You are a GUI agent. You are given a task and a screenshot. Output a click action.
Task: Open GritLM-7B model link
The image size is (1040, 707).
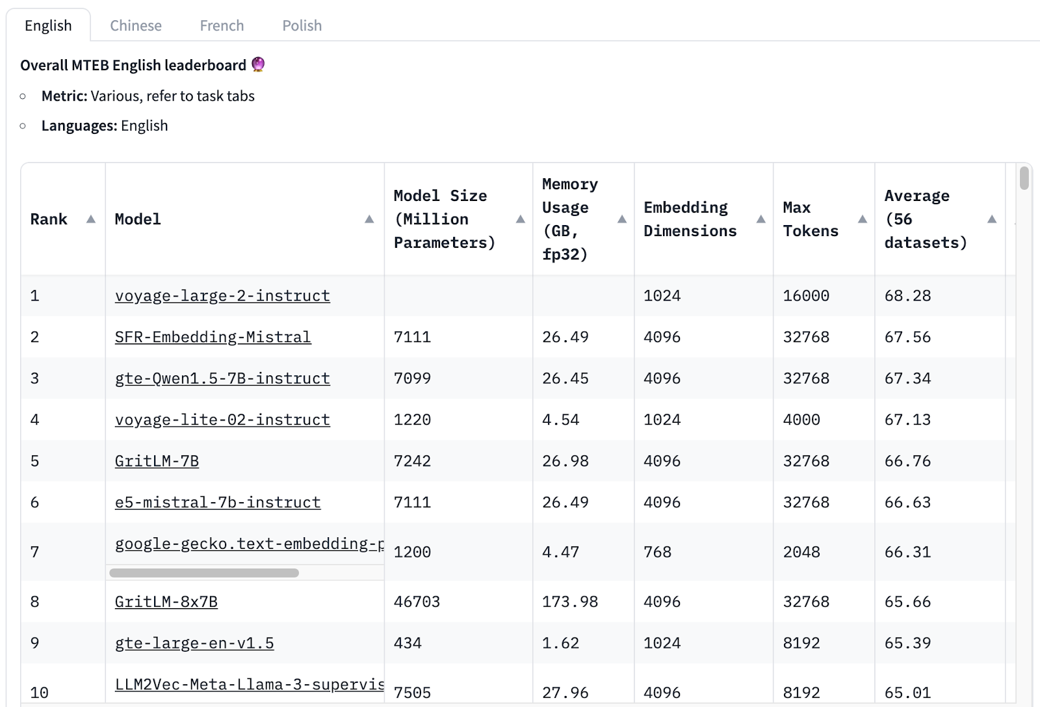(x=157, y=461)
